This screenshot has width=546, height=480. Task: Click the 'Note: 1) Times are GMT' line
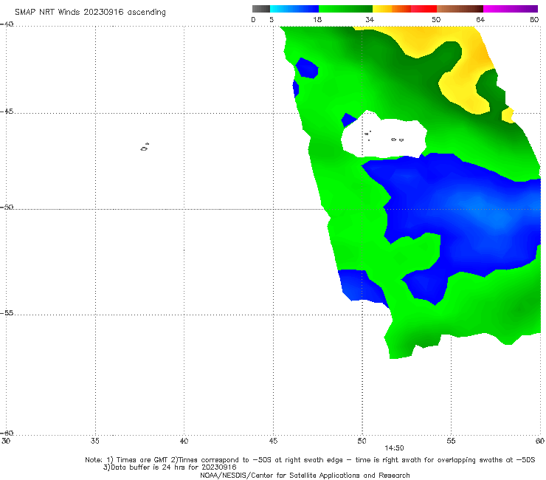[x=310, y=460]
